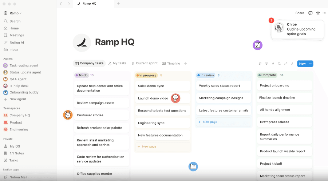This screenshot has height=181, width=328.
Task: Open the Customer stories card
Action: point(102,115)
